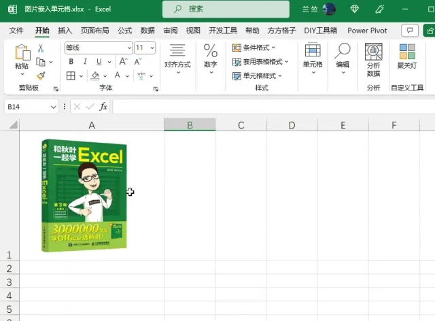The height and width of the screenshot is (321, 435).
Task: Switch to the Power Pivot tab
Action: pyautogui.click(x=367, y=31)
